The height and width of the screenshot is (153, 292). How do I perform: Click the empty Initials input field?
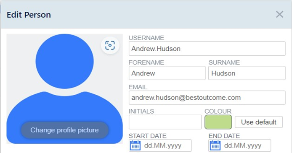pyautogui.click(x=165, y=122)
